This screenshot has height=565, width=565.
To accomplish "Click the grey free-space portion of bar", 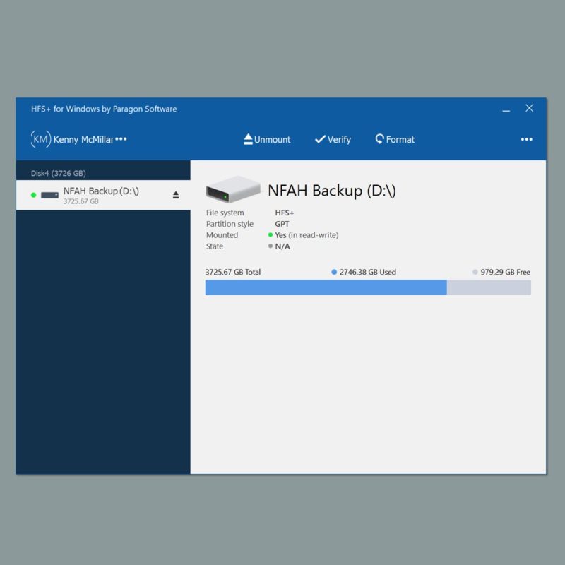I will 489,287.
